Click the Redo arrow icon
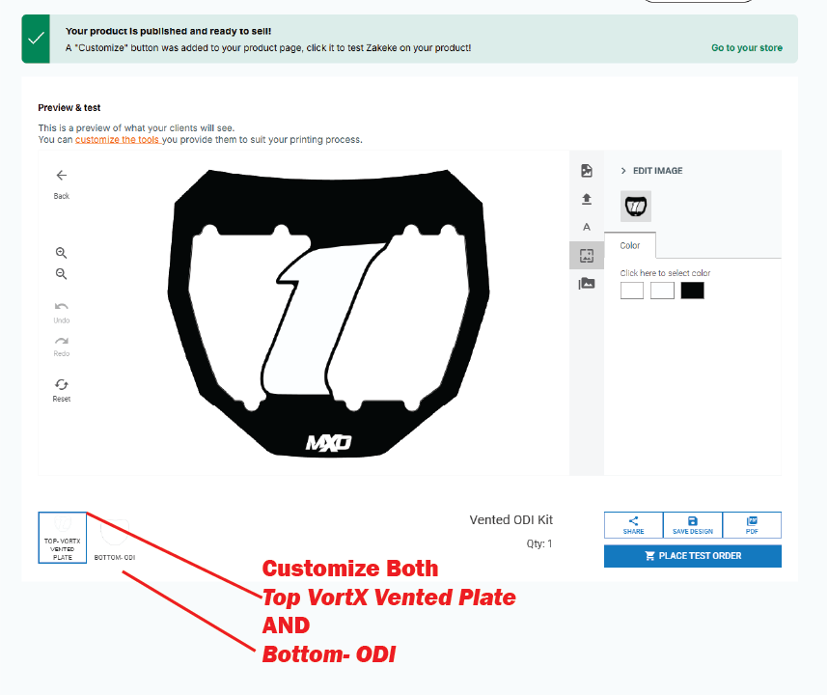The height and width of the screenshot is (695, 828). pos(62,341)
